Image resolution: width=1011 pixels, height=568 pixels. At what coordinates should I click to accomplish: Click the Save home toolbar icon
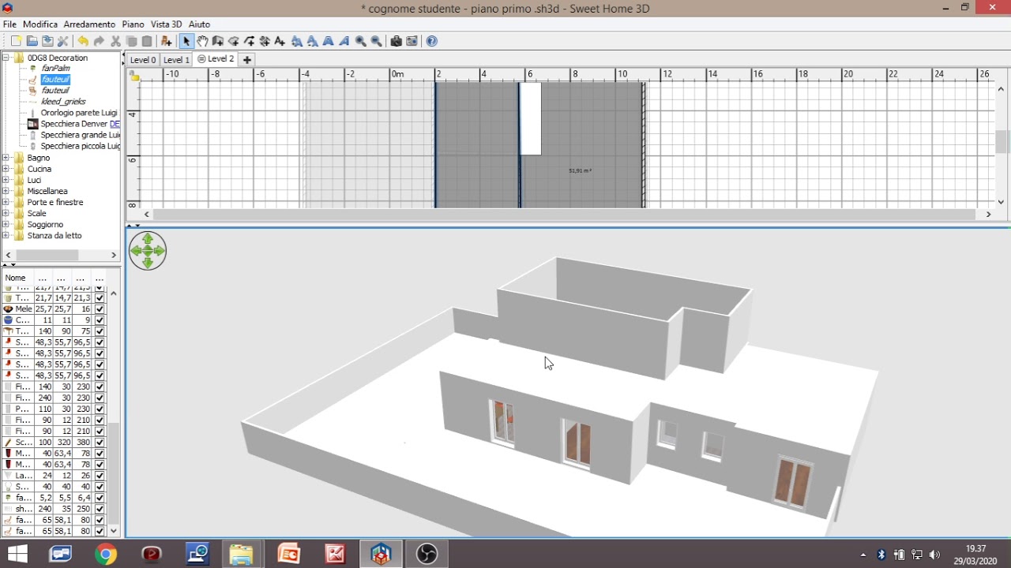pyautogui.click(x=47, y=41)
